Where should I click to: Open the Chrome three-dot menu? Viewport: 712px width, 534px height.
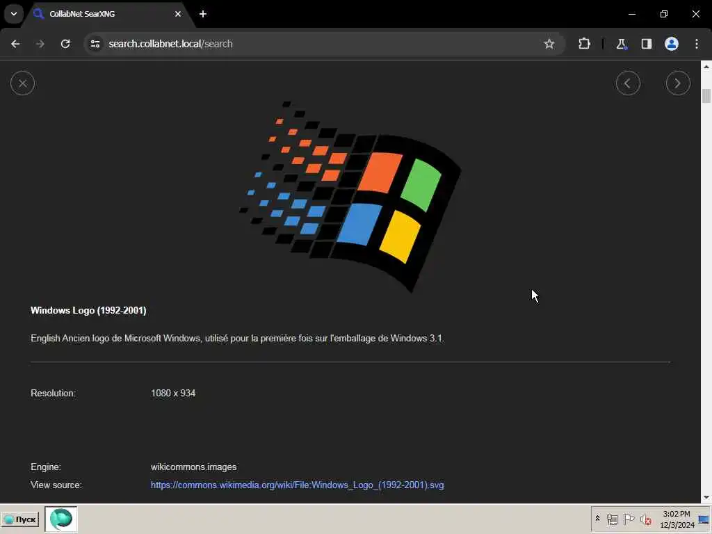(x=697, y=44)
